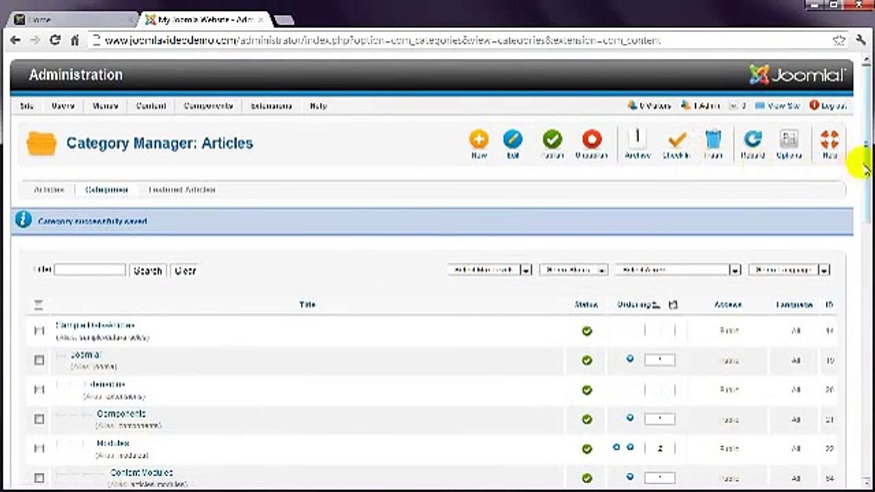
Task: Click the green Publish toolbar icon
Action: 552,140
